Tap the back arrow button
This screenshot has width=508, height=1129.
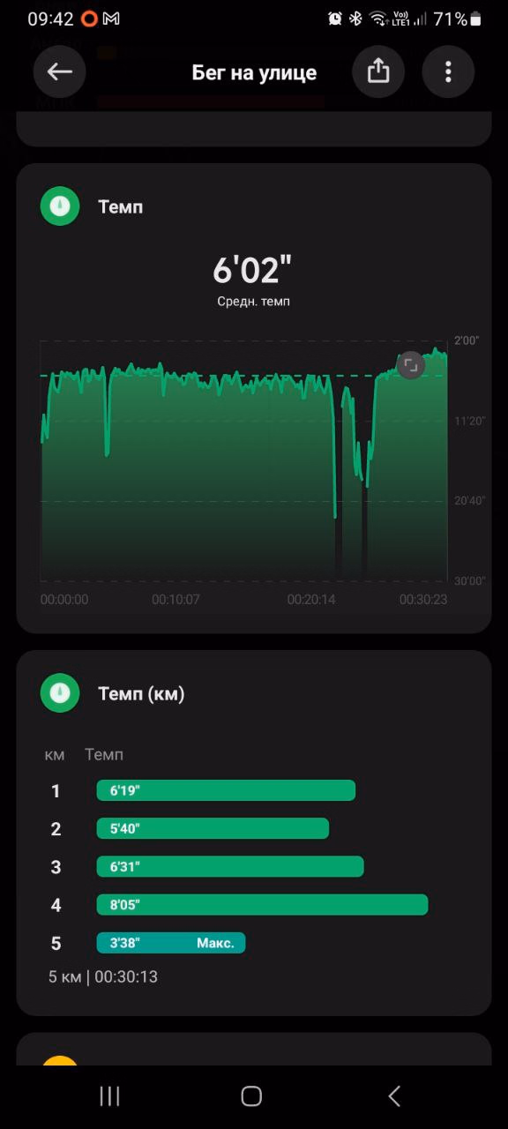click(60, 71)
